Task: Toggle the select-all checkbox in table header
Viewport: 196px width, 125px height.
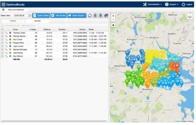Action: click(x=2, y=30)
